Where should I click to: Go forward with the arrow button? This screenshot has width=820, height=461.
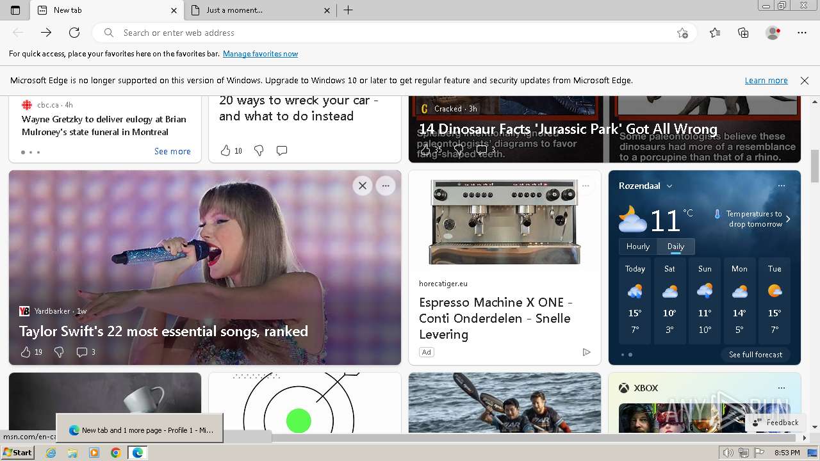point(46,33)
